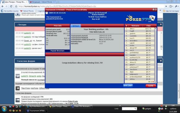Open the wrench settings menu

pyautogui.click(x=177, y=6)
